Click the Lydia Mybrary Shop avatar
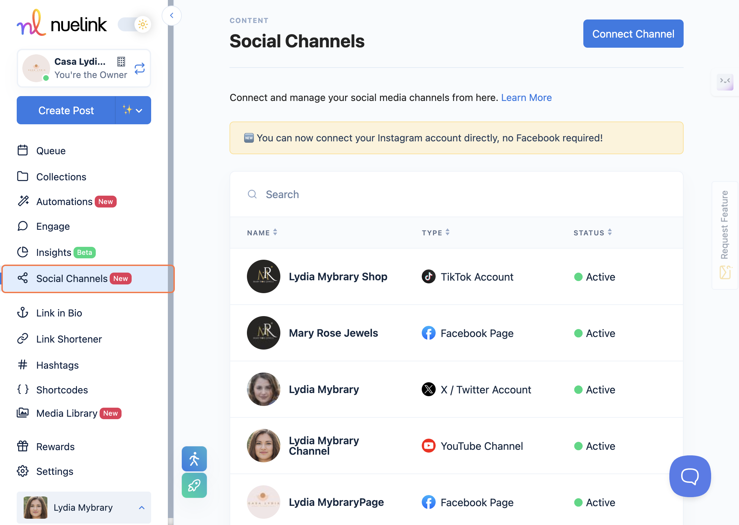The width and height of the screenshot is (739, 525). 264,276
